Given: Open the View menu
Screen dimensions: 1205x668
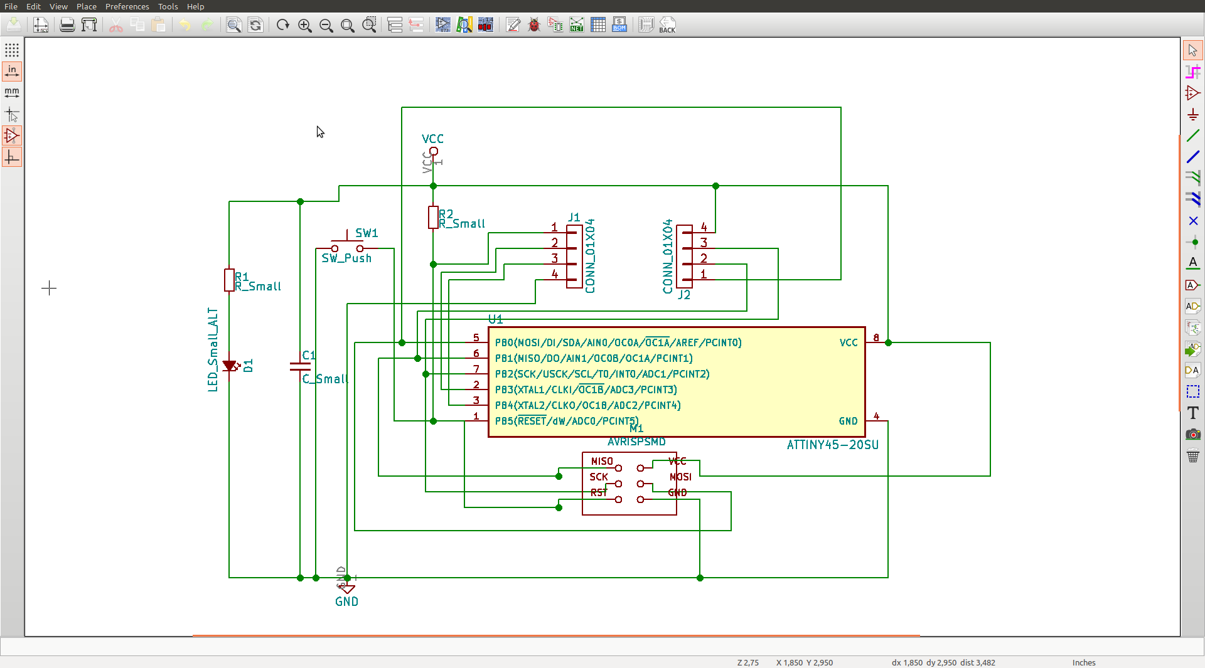Looking at the screenshot, I should click(58, 6).
